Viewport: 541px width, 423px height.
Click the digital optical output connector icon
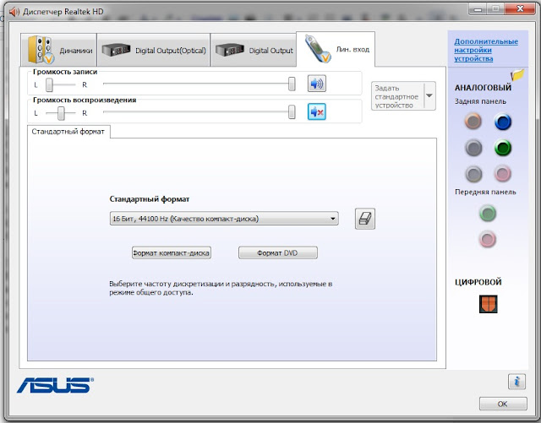(x=489, y=304)
